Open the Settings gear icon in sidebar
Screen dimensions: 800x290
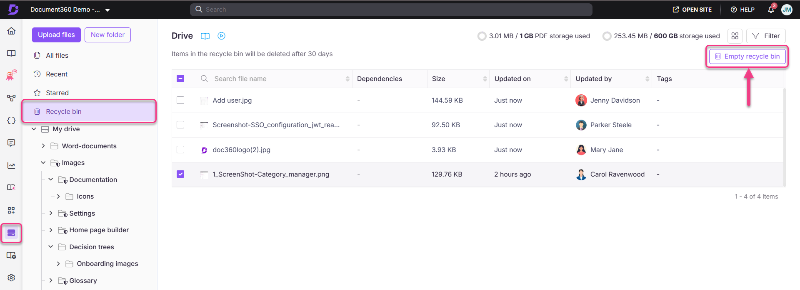11,278
